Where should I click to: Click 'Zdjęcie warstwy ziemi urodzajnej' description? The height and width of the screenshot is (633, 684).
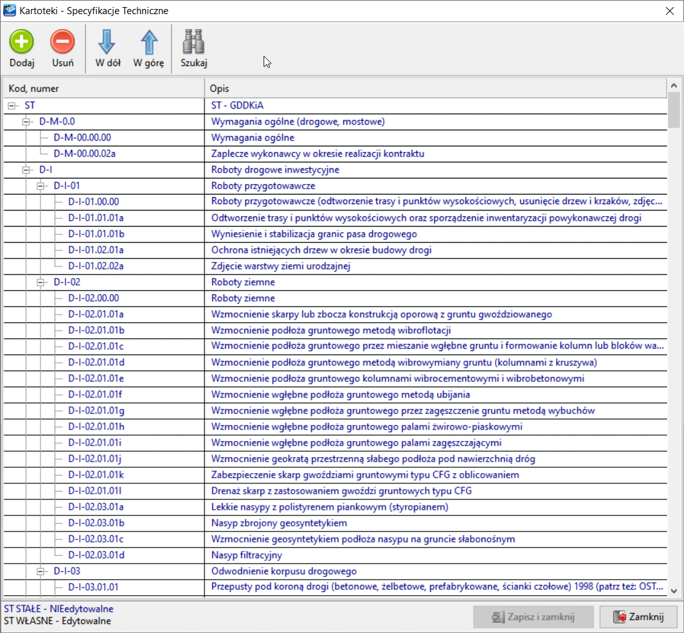tap(281, 266)
